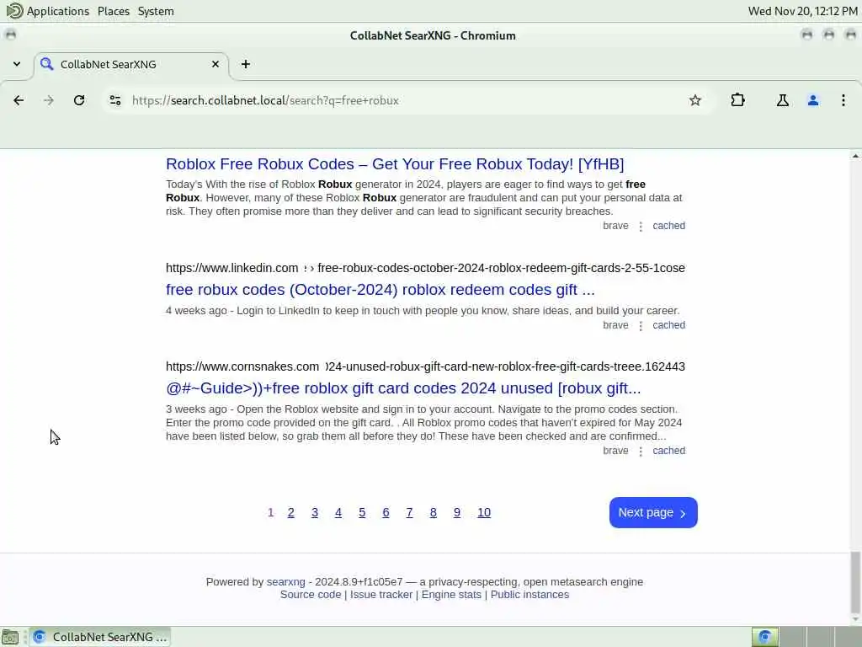Click the brave engine label of cornsnakes result
Screen dimensions: 862x647
615,451
